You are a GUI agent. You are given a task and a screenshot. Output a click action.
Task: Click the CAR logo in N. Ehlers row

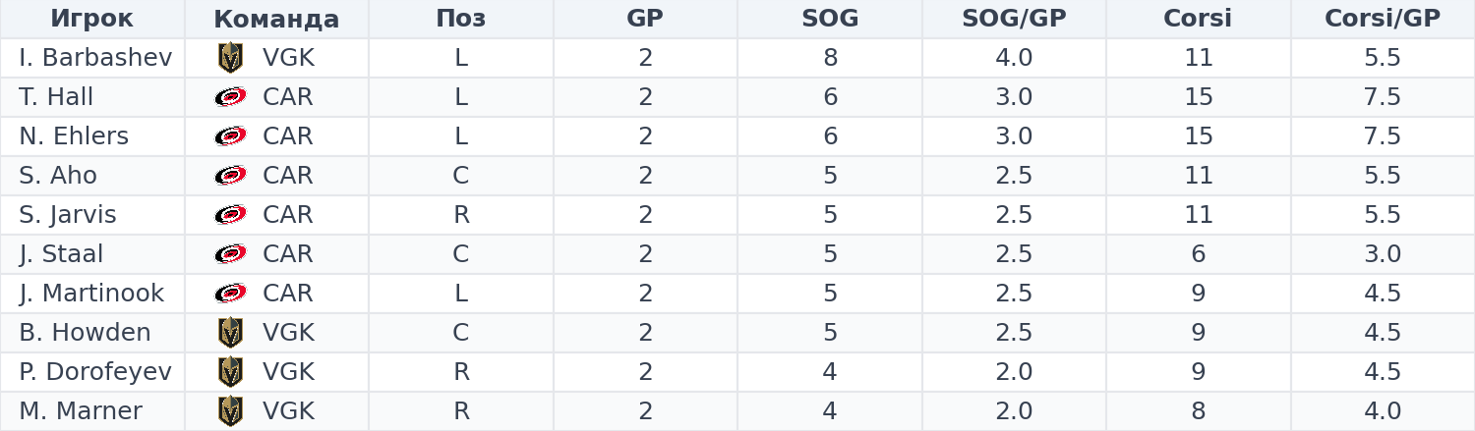[x=230, y=136]
